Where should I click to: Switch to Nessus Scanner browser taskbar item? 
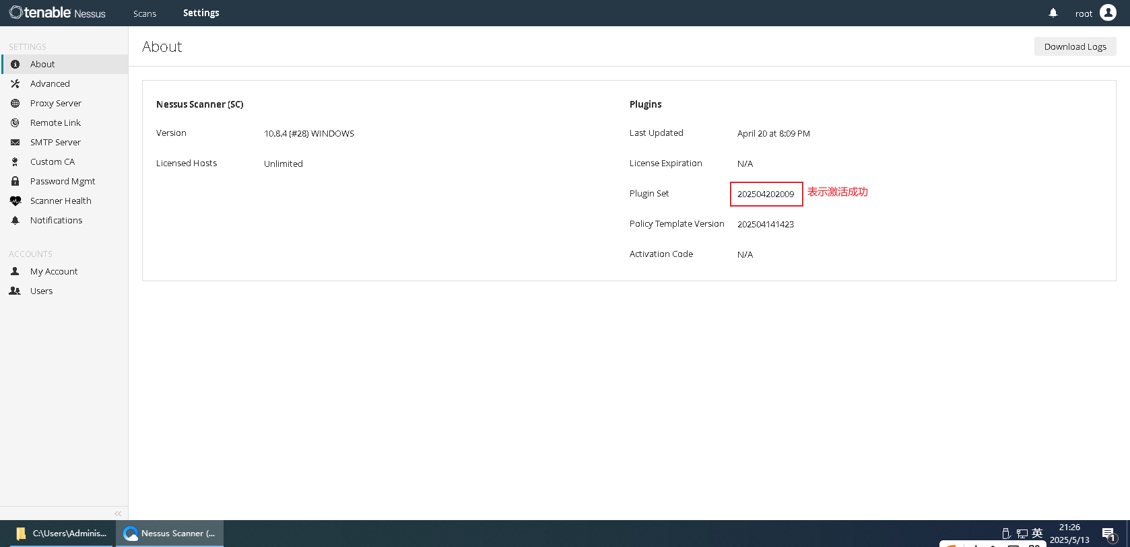pyautogui.click(x=170, y=534)
